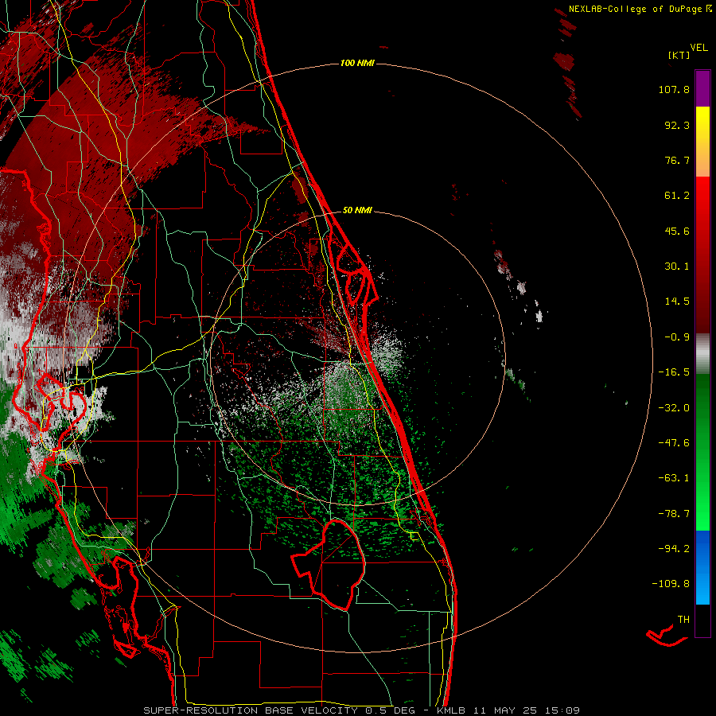Click the -32.0 velocity scale value
The width and height of the screenshot is (716, 716).
click(674, 408)
